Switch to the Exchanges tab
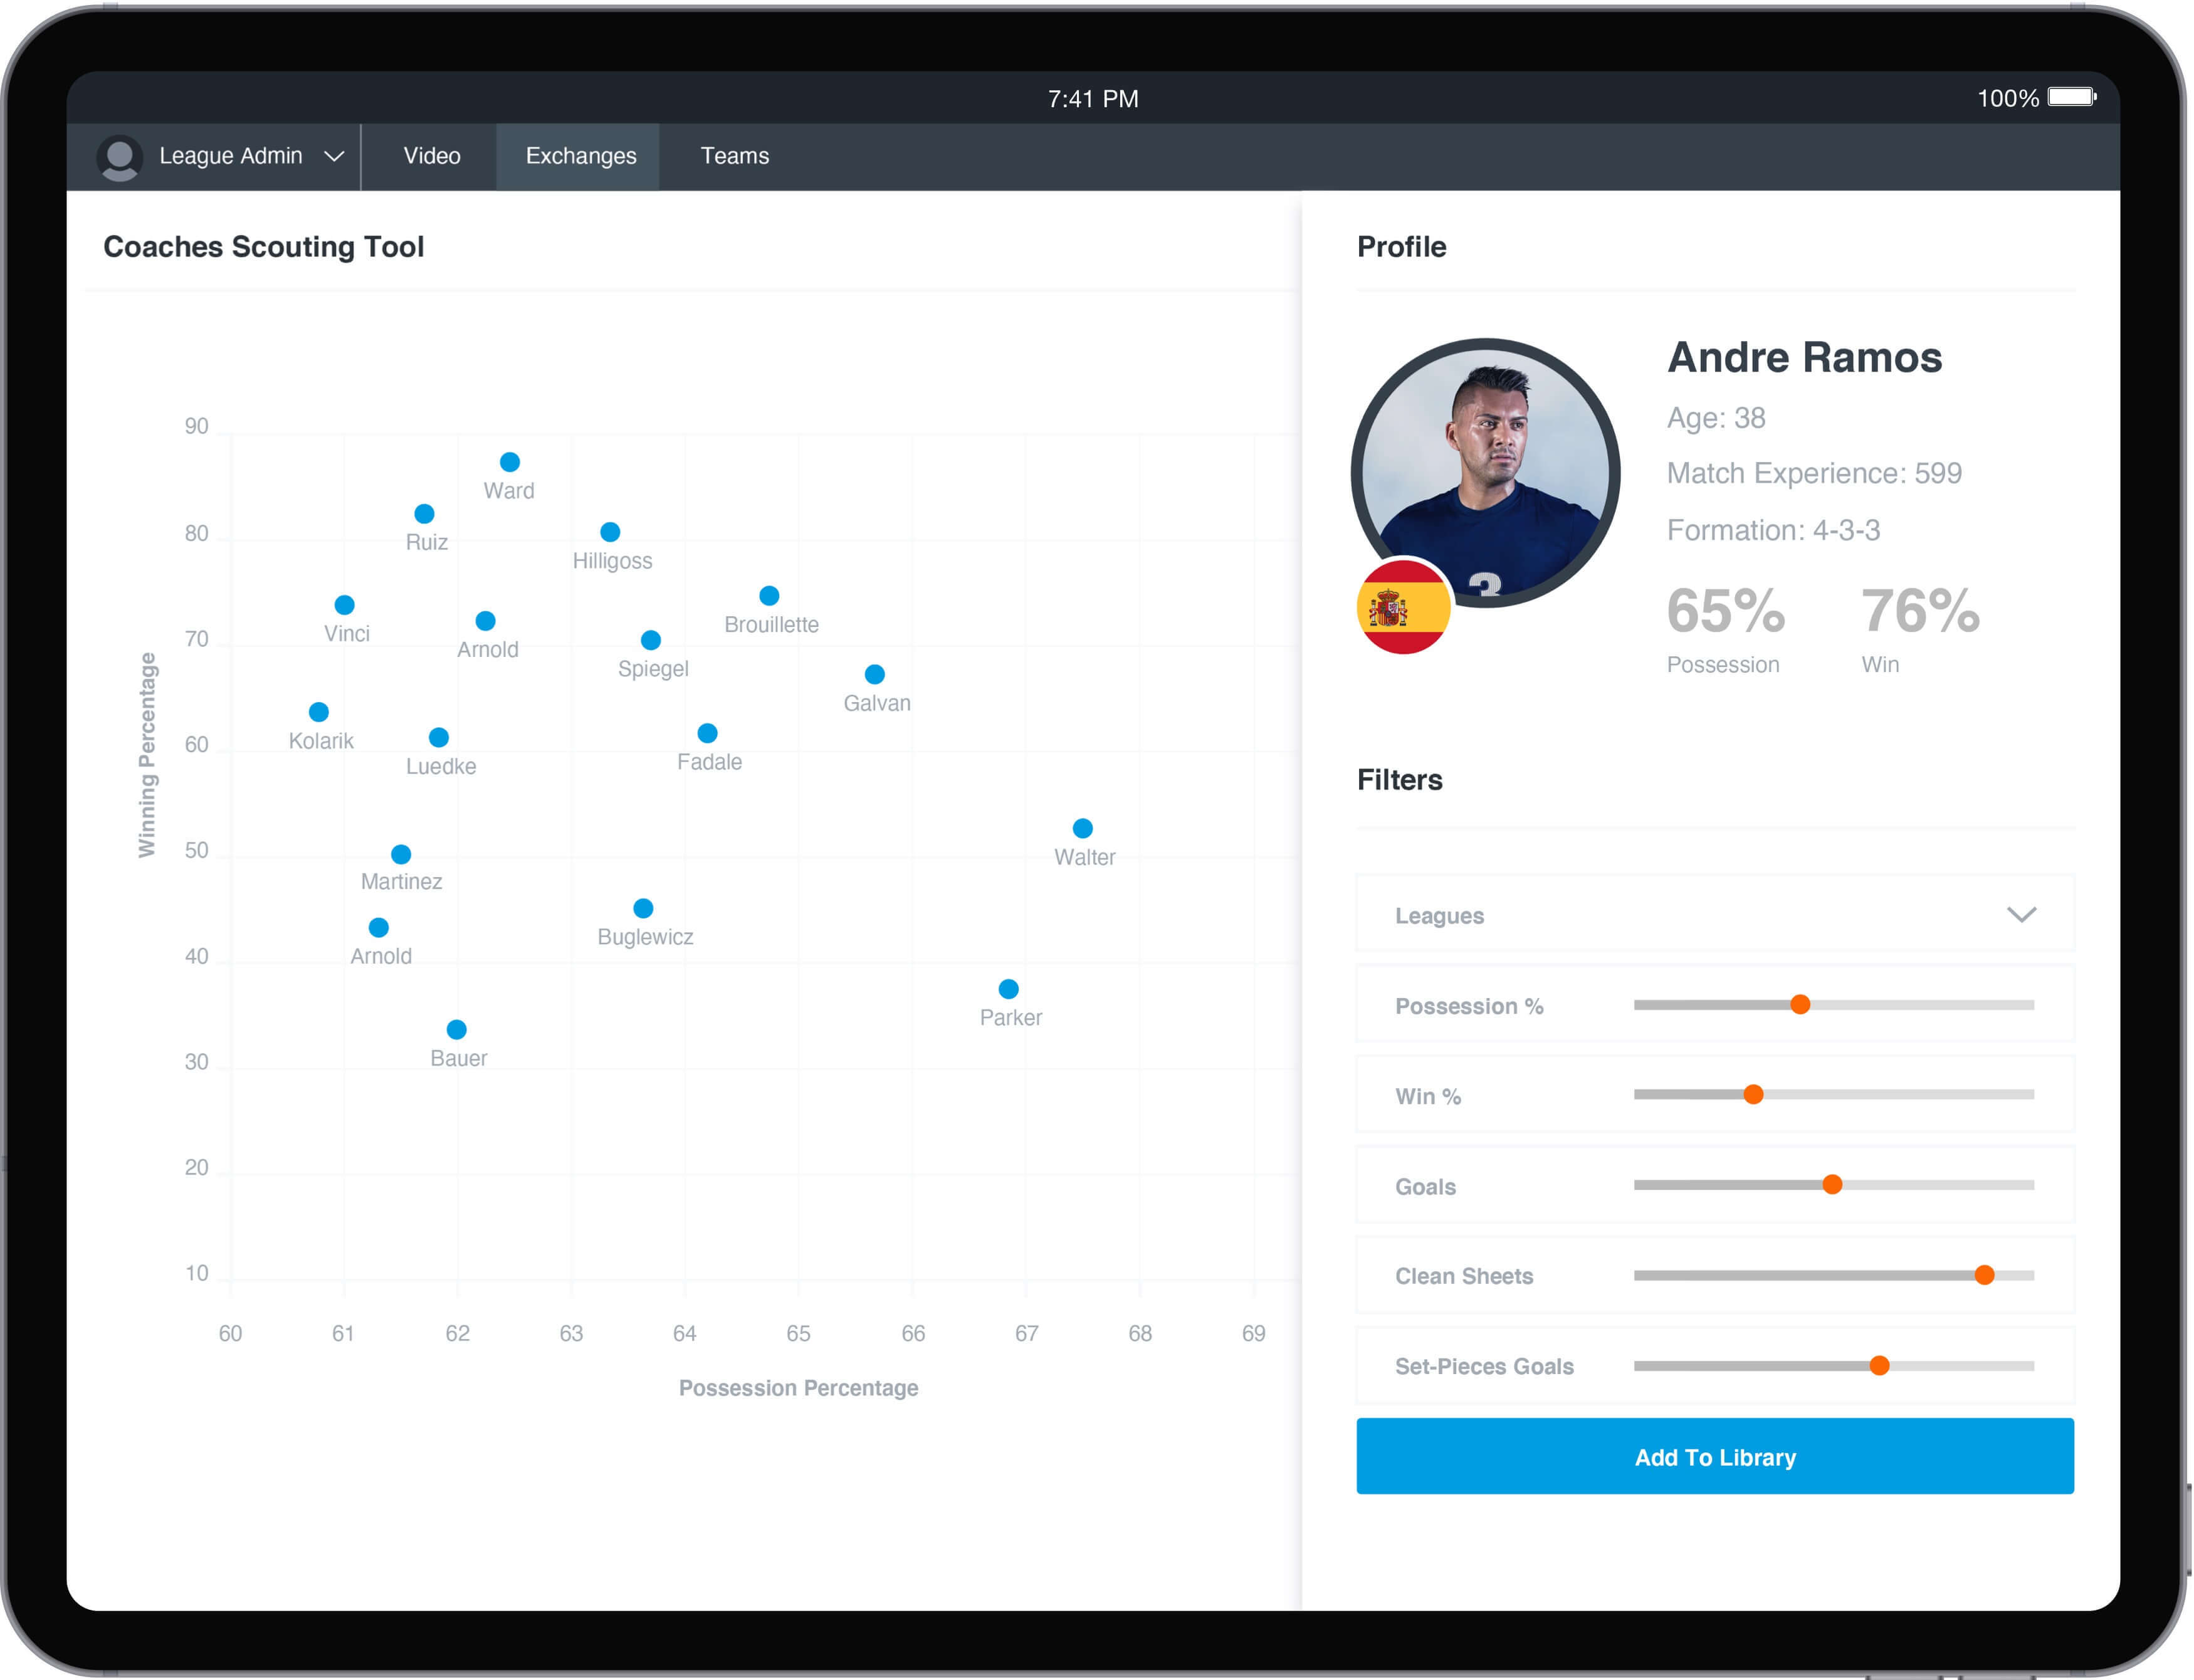This screenshot has height=1680, width=2194. click(580, 156)
